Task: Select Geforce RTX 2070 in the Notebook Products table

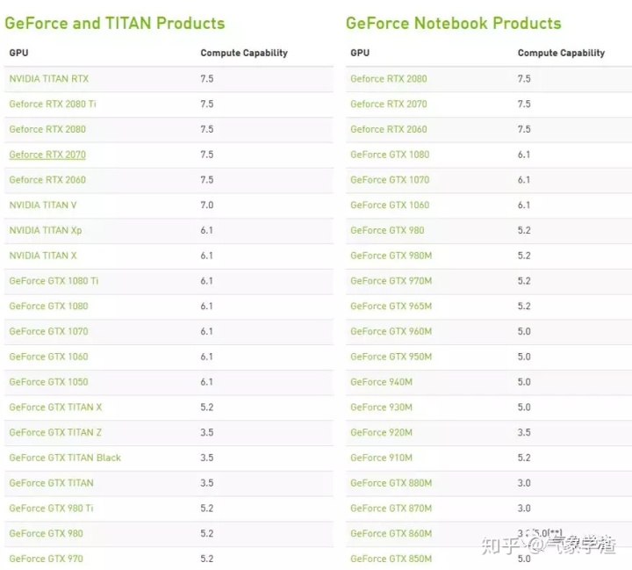Action: 389,105
